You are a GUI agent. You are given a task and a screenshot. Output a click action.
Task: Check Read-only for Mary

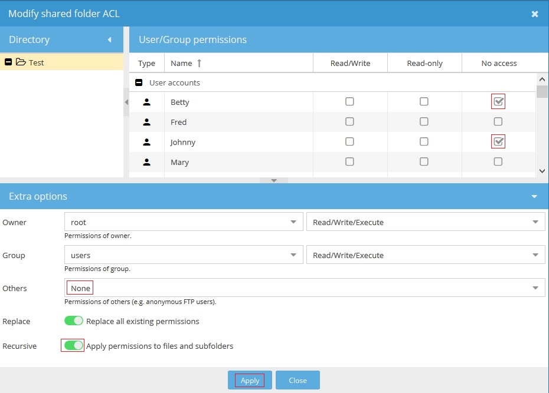(x=424, y=162)
